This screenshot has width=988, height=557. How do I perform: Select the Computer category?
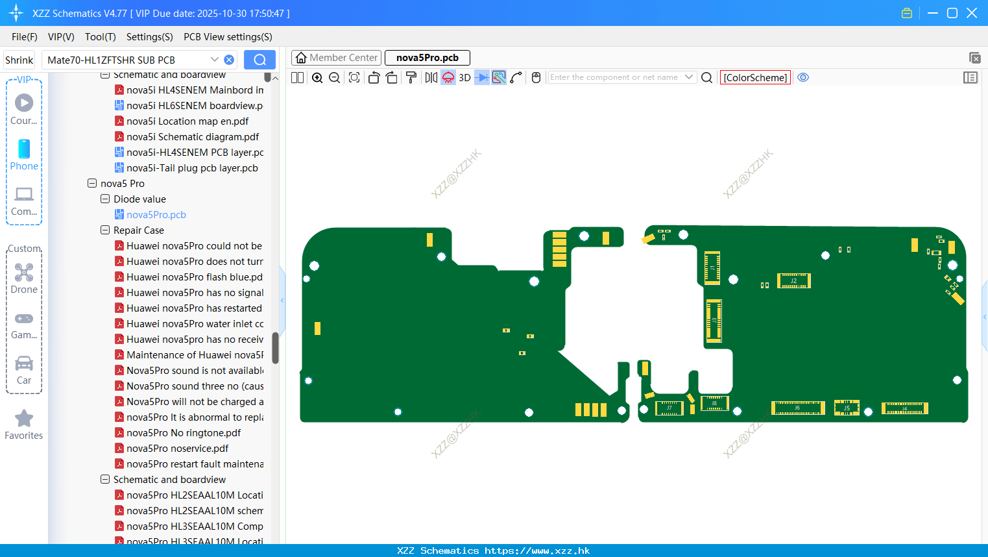(x=24, y=200)
